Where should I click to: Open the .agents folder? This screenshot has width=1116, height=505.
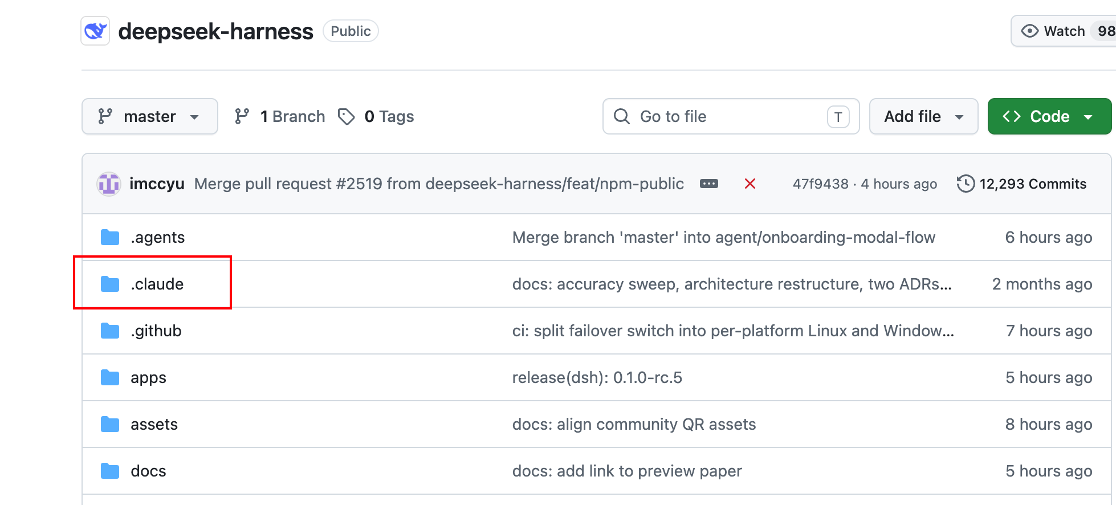click(x=157, y=237)
